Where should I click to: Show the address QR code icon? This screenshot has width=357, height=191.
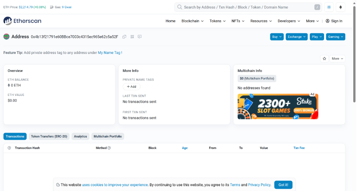tap(132, 37)
